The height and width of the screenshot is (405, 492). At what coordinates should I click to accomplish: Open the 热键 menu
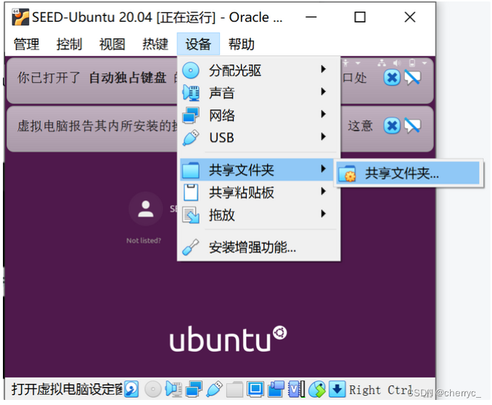[155, 44]
